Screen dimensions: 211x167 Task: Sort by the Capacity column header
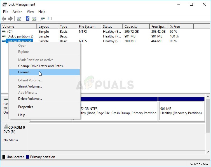(136, 27)
